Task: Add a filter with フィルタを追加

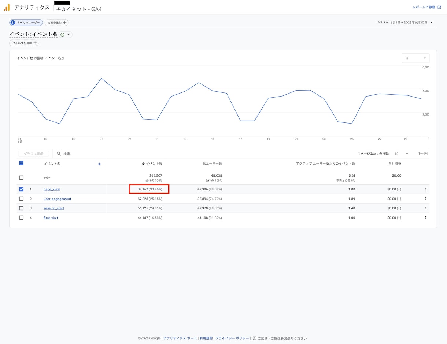Action: tap(24, 43)
